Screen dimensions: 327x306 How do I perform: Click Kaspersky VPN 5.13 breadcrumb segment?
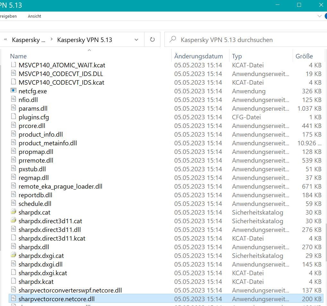coord(85,39)
